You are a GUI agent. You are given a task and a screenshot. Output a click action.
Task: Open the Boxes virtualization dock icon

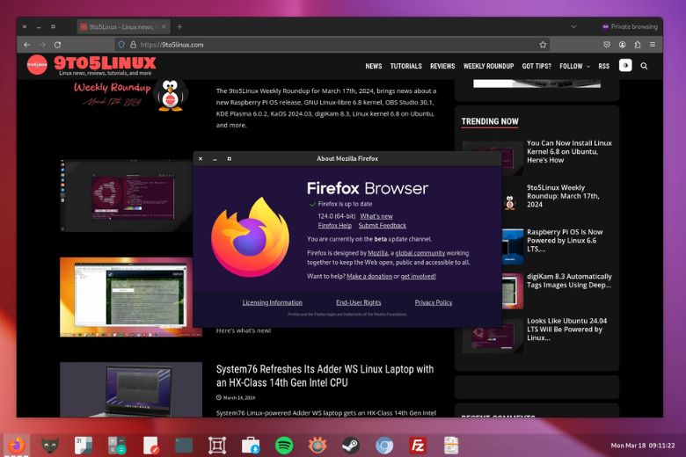pos(217,446)
